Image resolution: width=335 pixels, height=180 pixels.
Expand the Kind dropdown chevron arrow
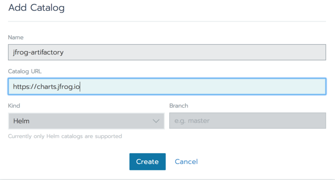(156, 121)
